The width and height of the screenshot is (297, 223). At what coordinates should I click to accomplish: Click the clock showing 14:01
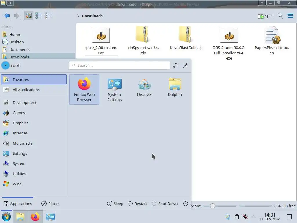[269, 217]
